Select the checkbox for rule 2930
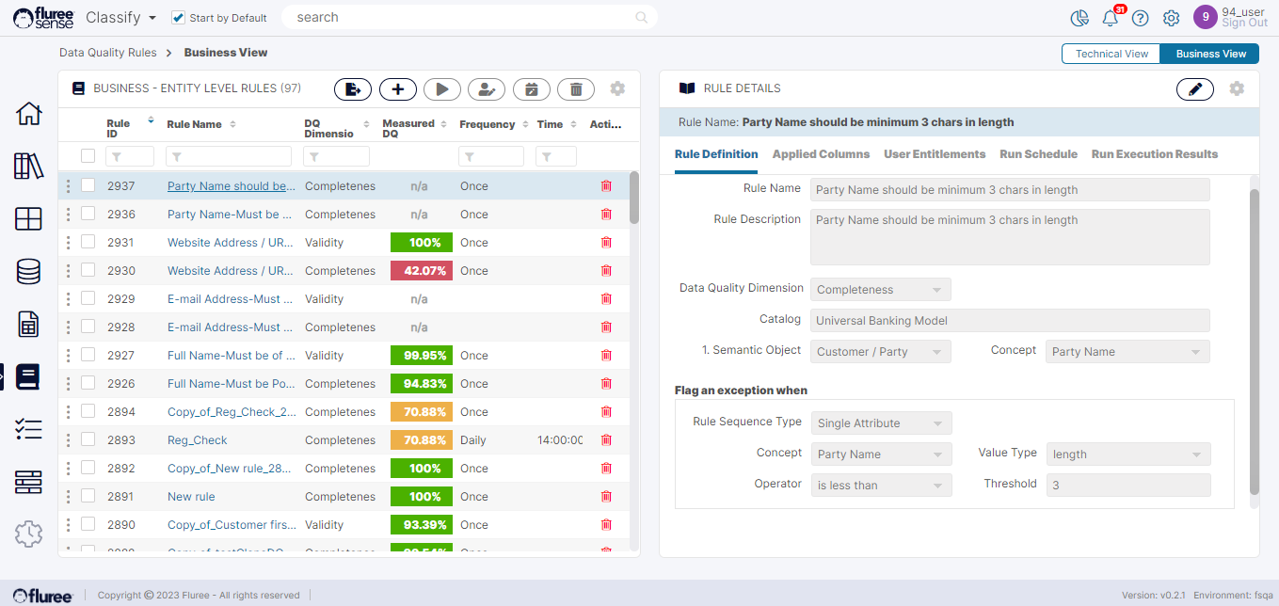 pyautogui.click(x=88, y=271)
